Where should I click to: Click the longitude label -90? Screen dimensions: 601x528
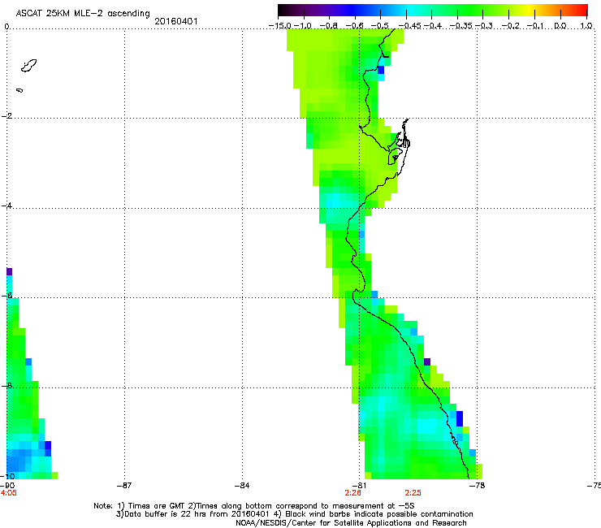(x=7, y=486)
